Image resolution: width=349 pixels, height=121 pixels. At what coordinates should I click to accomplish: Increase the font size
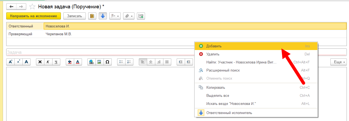[x=10, y=62]
